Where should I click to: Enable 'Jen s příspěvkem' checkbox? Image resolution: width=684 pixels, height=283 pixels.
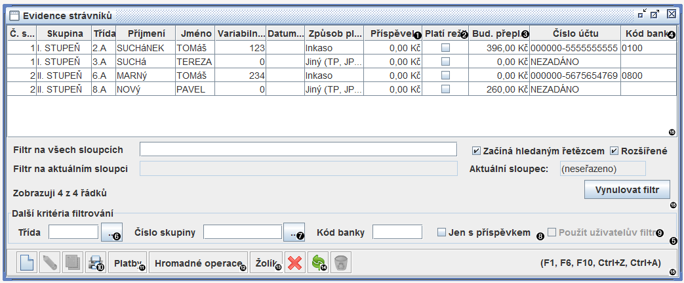[443, 232]
